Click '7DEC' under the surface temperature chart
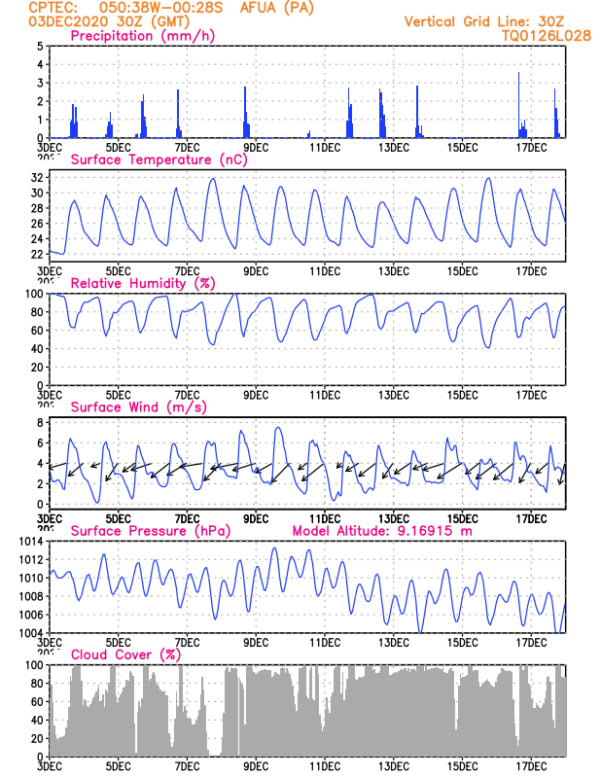Screen dimensions: 601x778 click(x=187, y=271)
